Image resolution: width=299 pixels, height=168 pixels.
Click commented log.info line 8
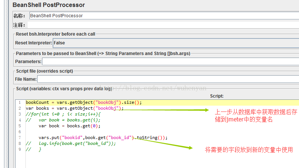(71, 143)
